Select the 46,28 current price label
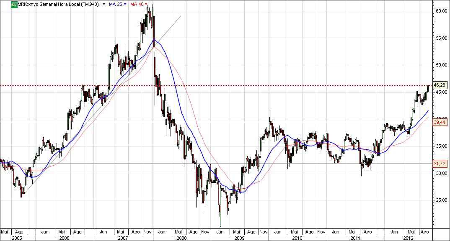 tap(440, 85)
